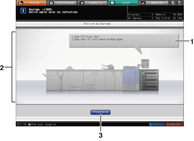
Task: Click the green jam marker on paper feeder
Action: [x=144, y=74]
